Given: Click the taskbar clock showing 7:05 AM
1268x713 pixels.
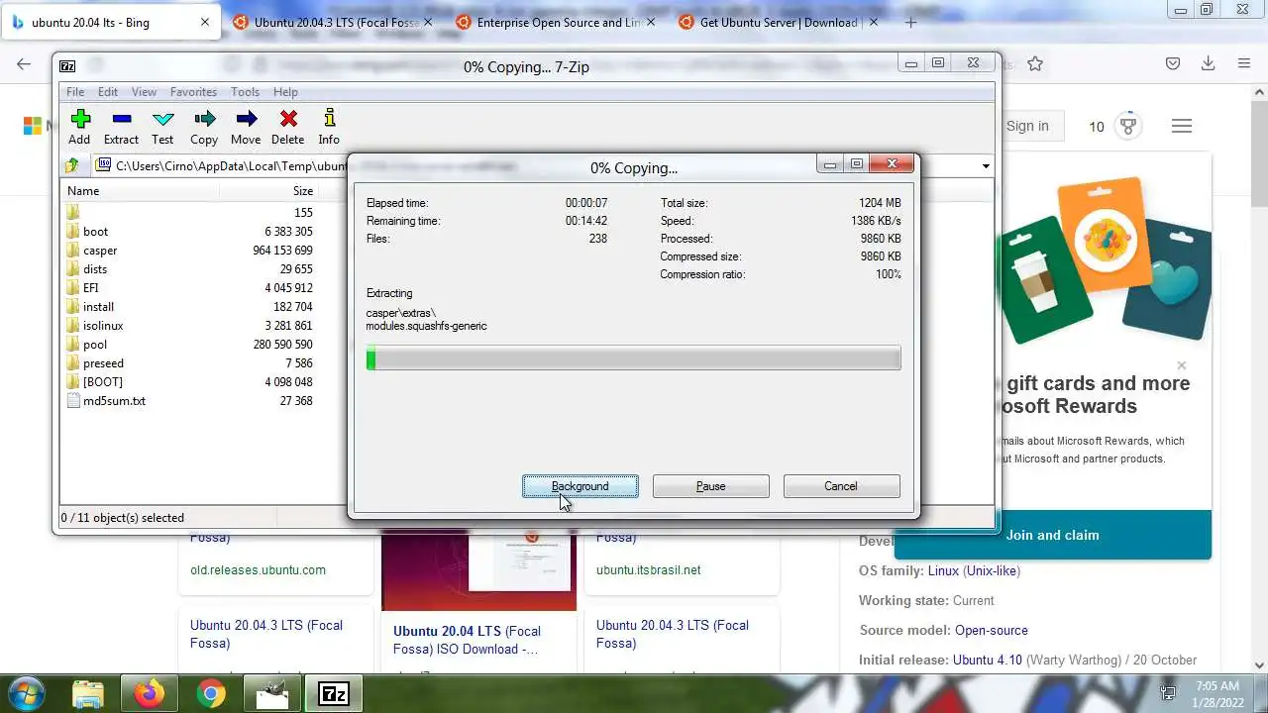Looking at the screenshot, I should (1216, 693).
